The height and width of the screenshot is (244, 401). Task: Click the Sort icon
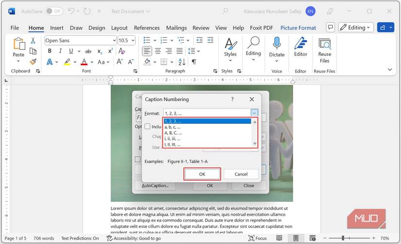coord(182,62)
